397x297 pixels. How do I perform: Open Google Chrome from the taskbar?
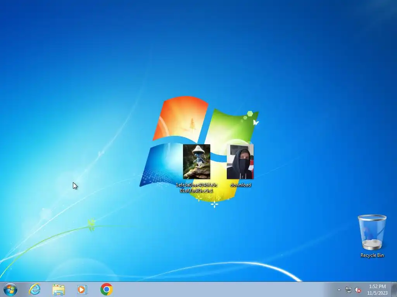pos(106,289)
